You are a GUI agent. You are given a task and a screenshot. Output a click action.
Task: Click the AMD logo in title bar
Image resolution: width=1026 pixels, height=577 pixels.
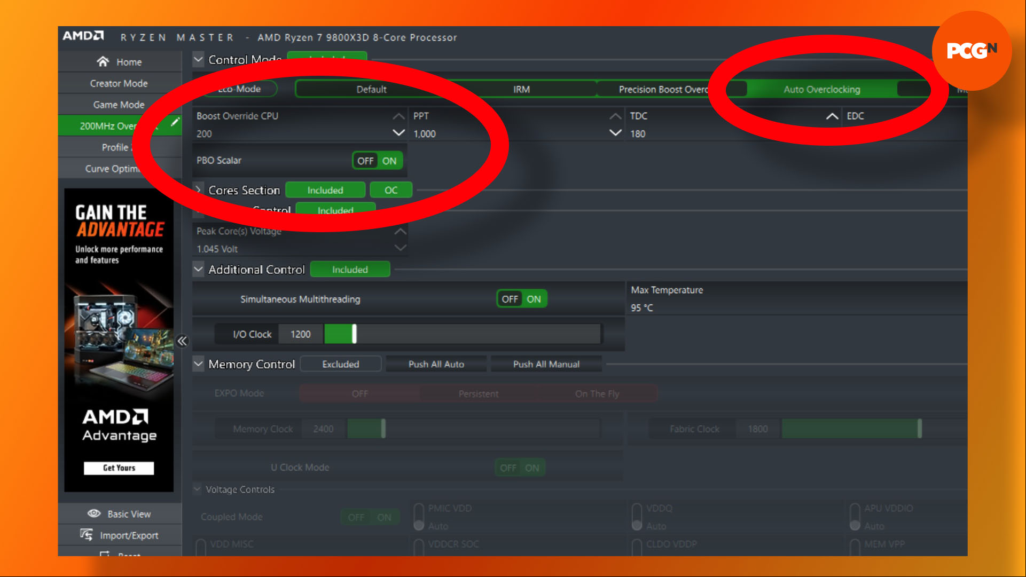83,36
